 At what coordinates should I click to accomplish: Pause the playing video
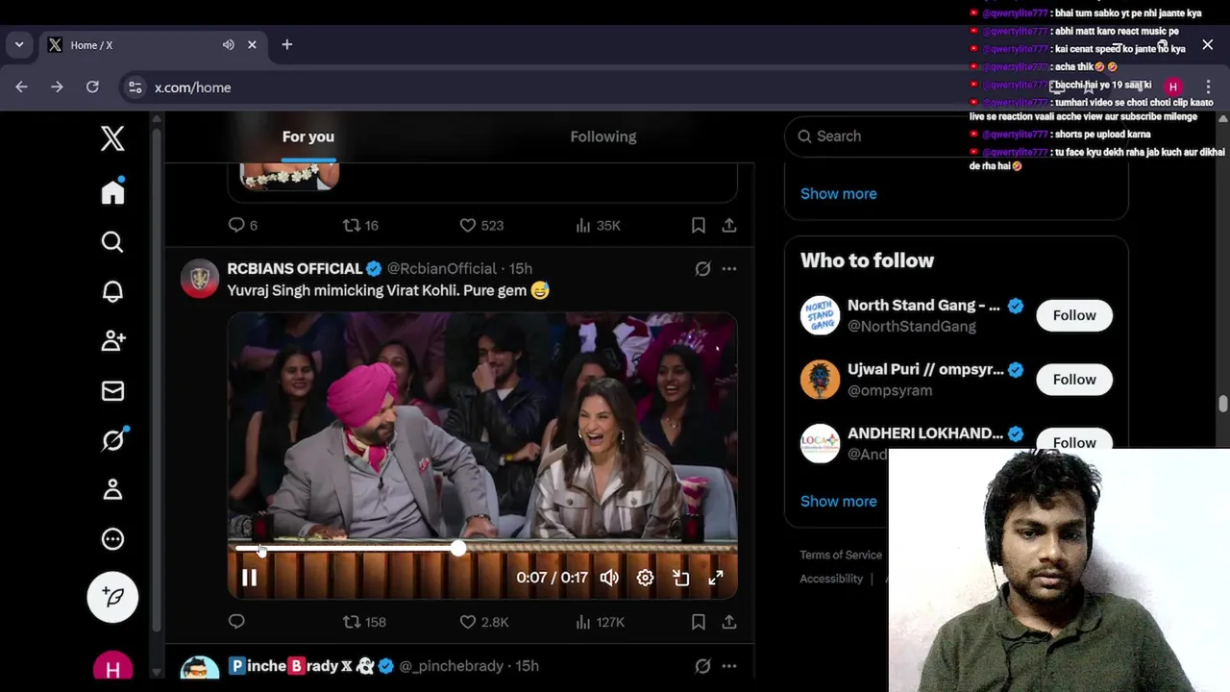tap(249, 578)
